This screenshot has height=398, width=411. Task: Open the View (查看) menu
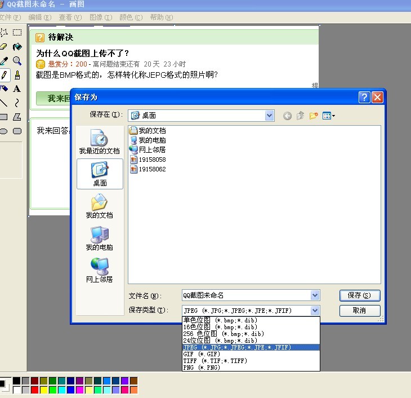coord(70,17)
